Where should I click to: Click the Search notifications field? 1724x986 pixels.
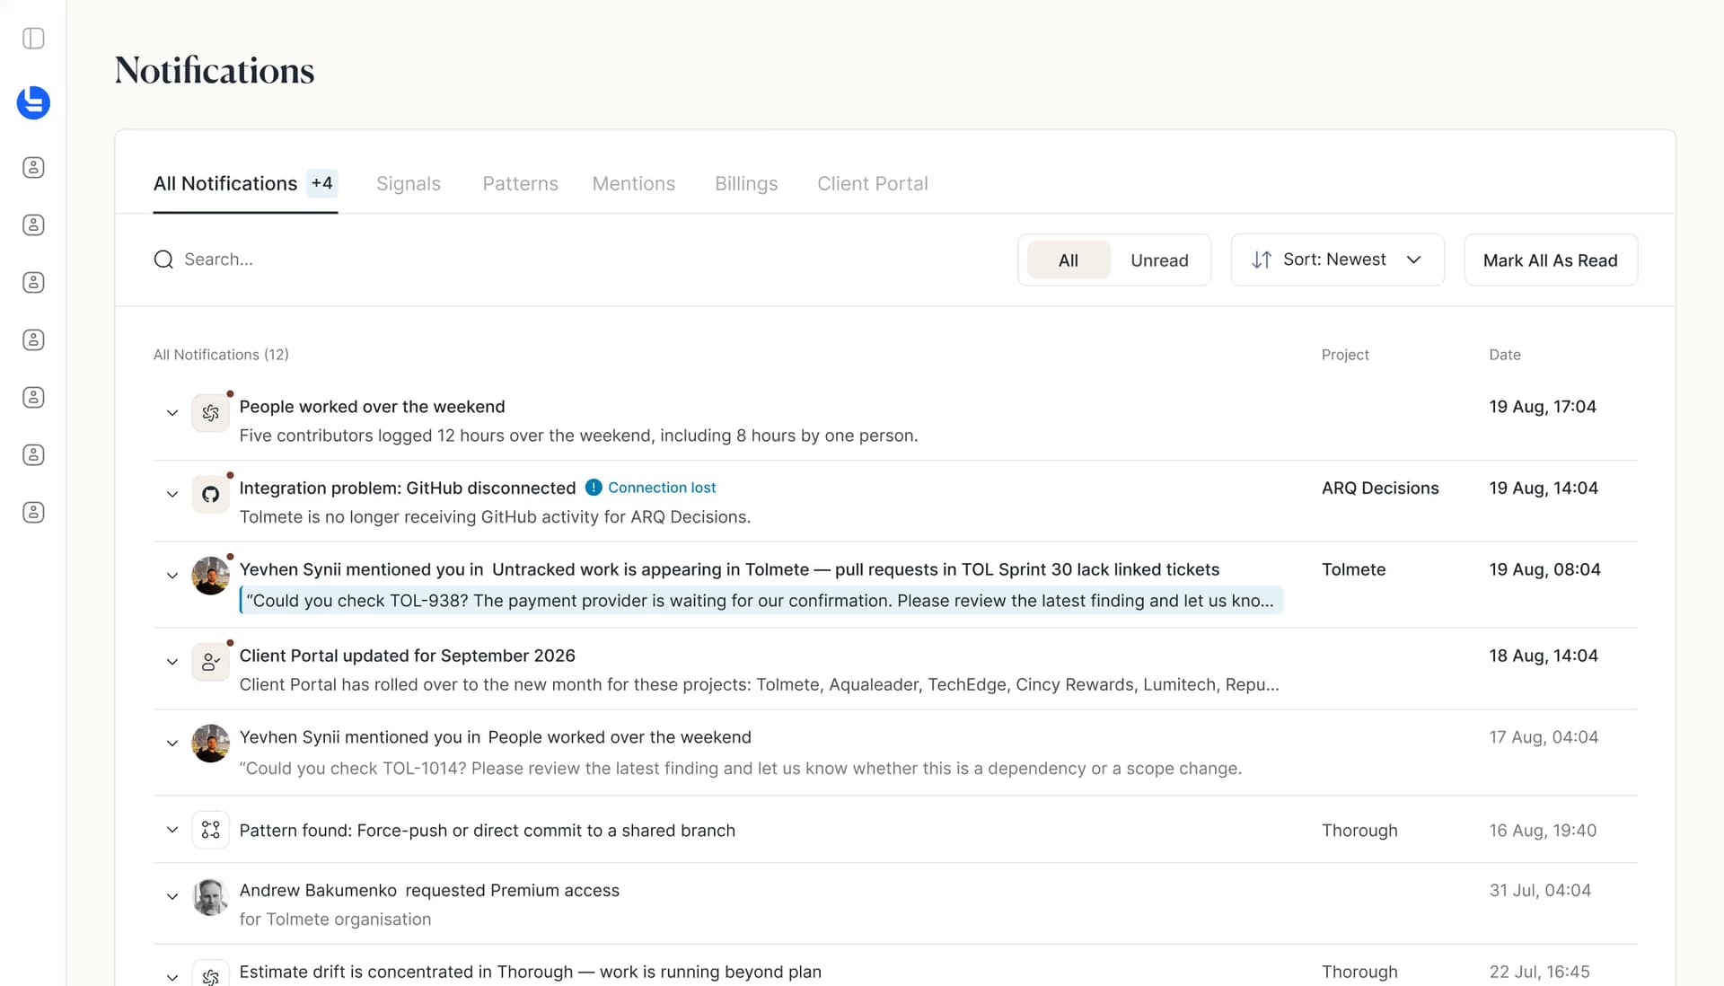click(x=575, y=260)
